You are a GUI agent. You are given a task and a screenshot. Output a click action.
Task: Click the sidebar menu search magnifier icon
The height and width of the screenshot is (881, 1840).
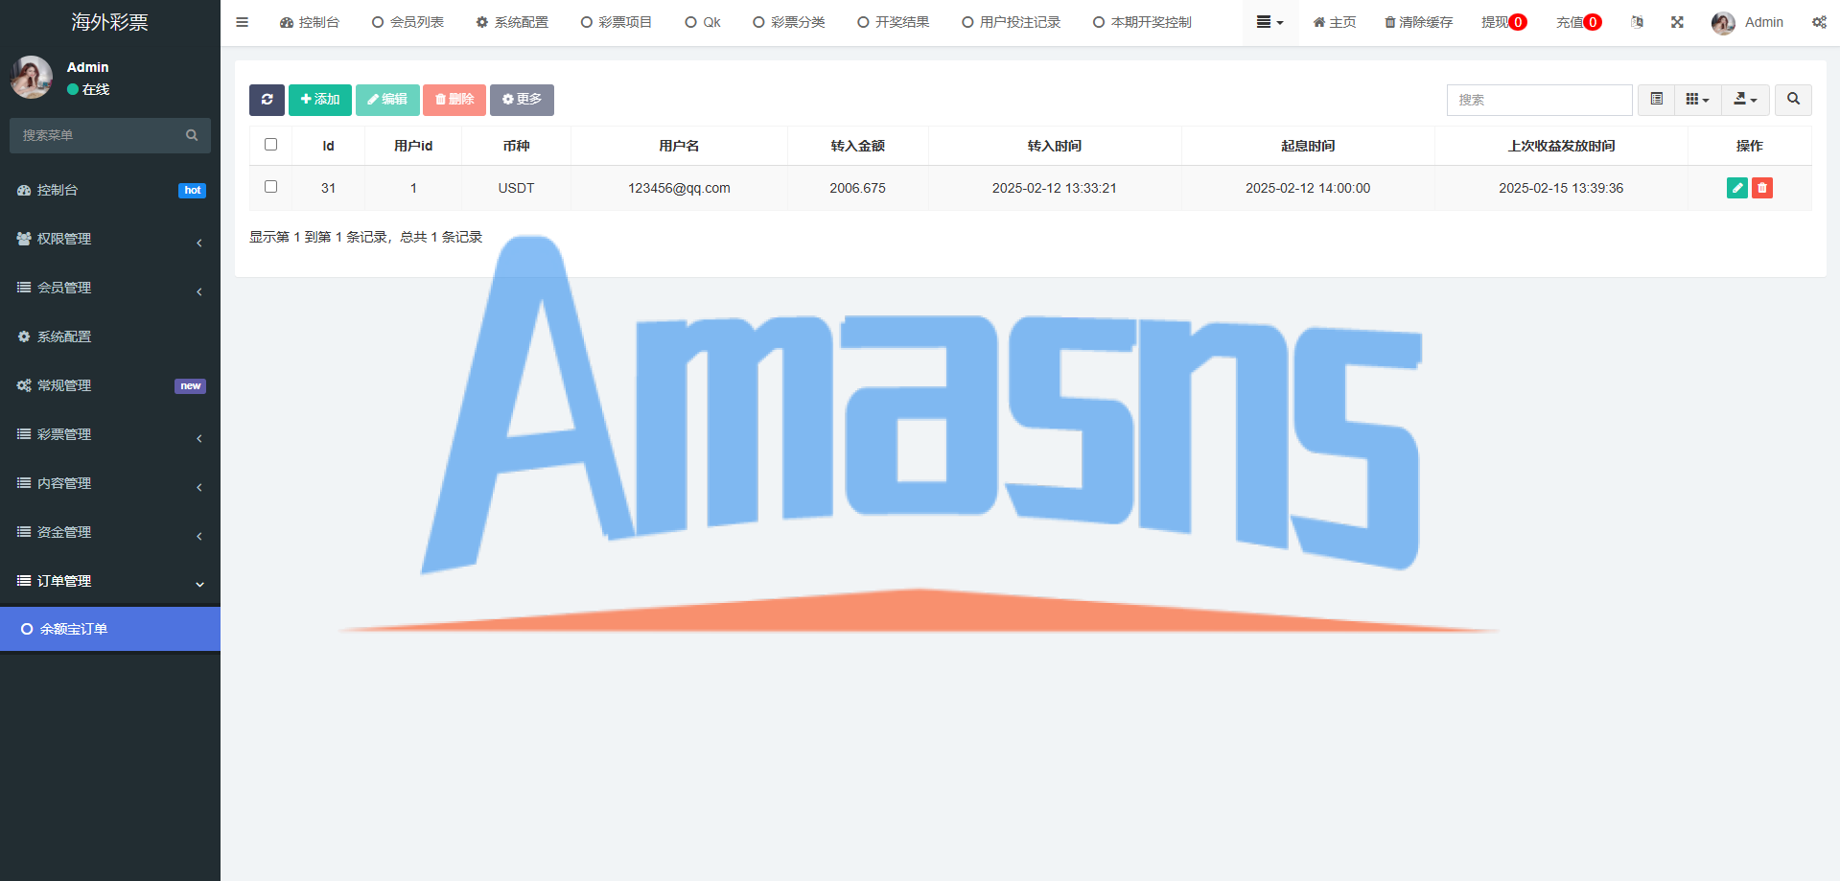coord(192,135)
